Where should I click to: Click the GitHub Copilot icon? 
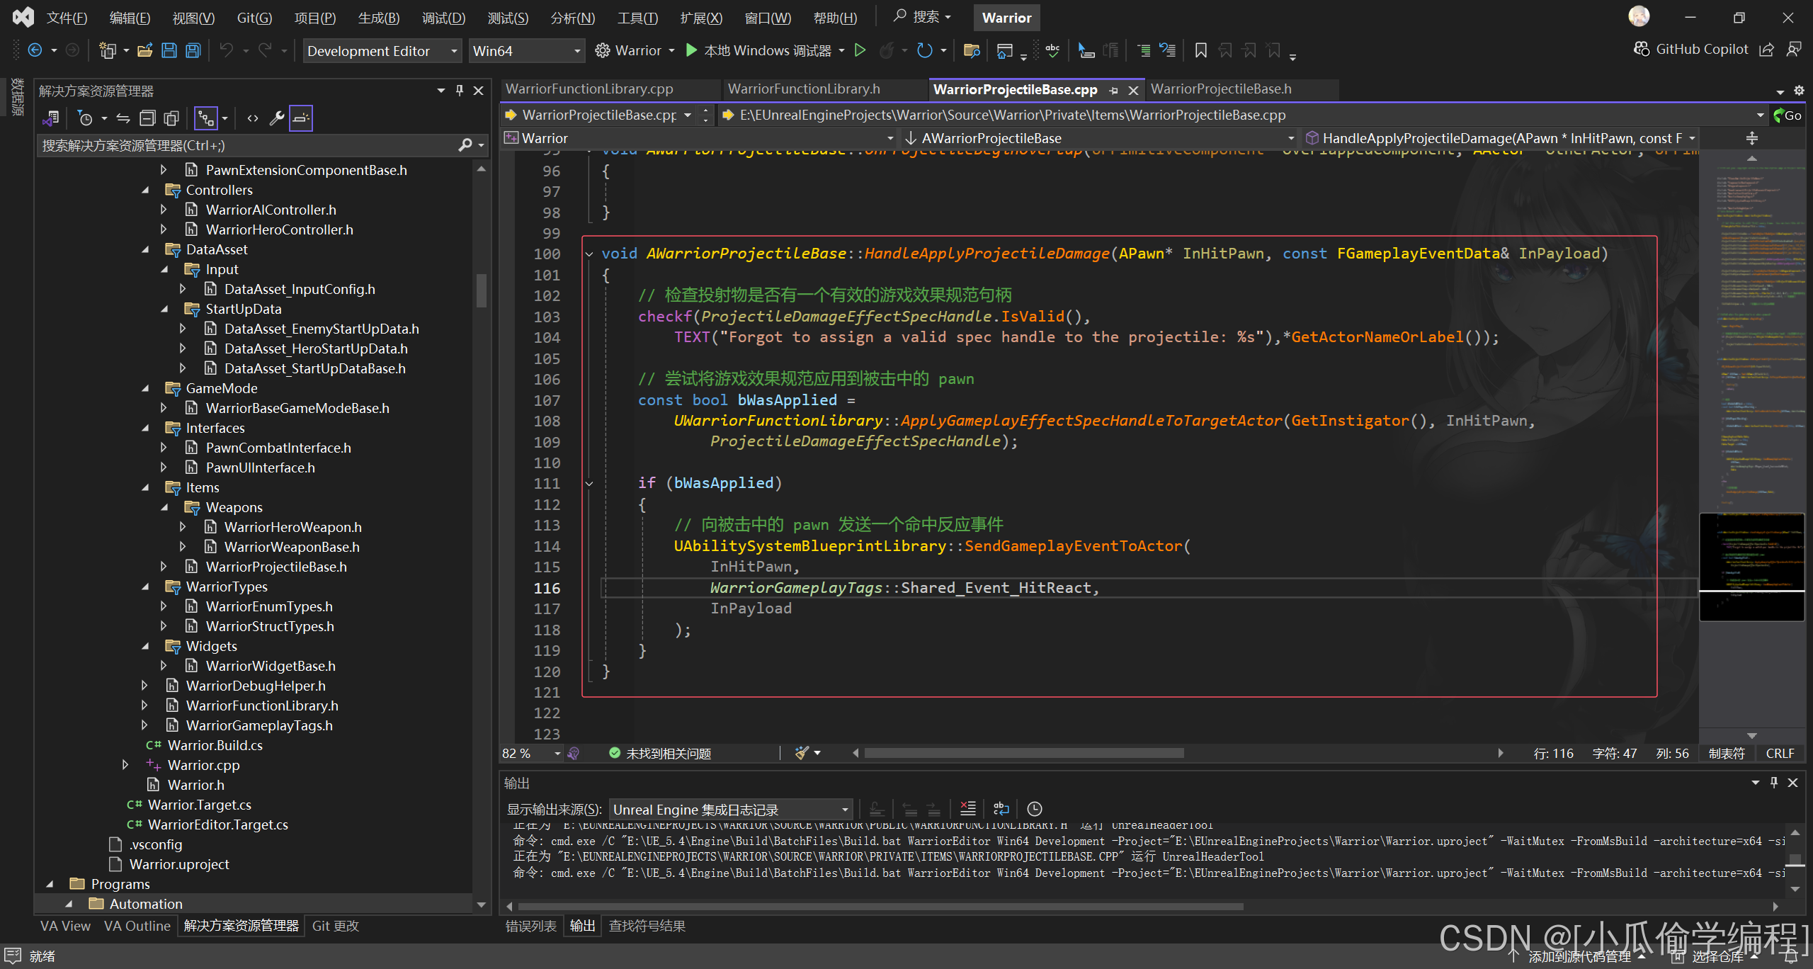(1642, 49)
